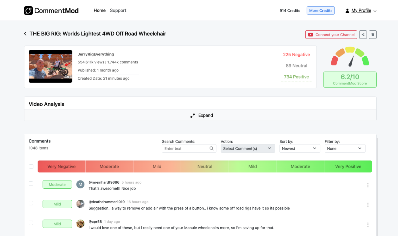Open the Home nav item
The height and width of the screenshot is (236, 398).
(100, 10)
